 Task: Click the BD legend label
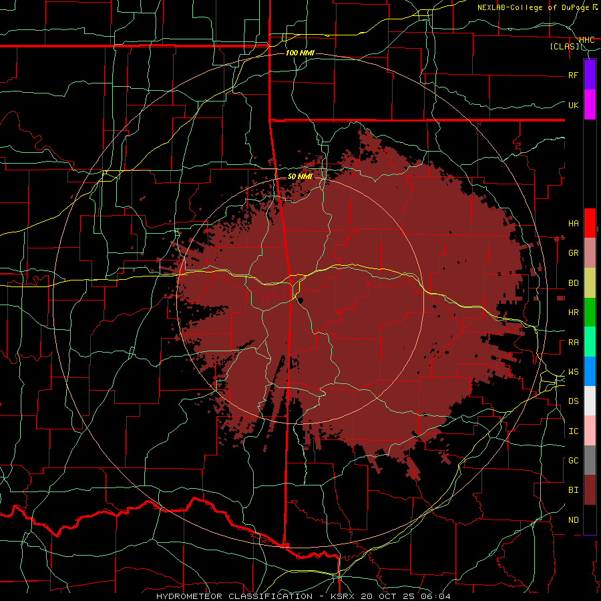coord(574,283)
